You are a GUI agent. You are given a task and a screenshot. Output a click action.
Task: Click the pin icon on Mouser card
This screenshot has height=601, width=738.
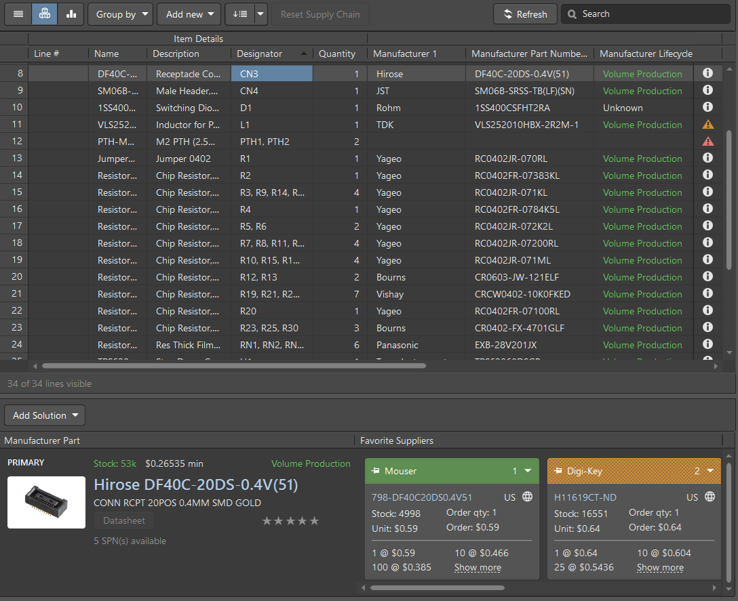tap(376, 471)
